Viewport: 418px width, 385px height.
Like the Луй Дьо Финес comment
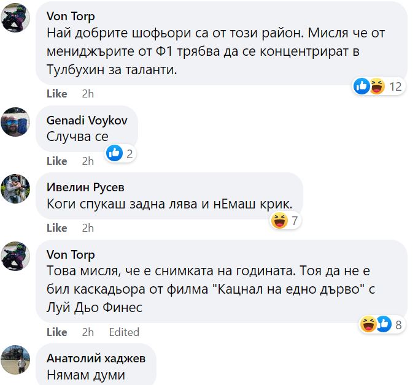click(x=56, y=332)
